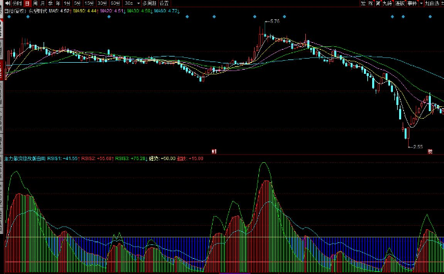Switch to the 分时 intraday chart
The width and height of the screenshot is (444, 274).
click(17, 3)
